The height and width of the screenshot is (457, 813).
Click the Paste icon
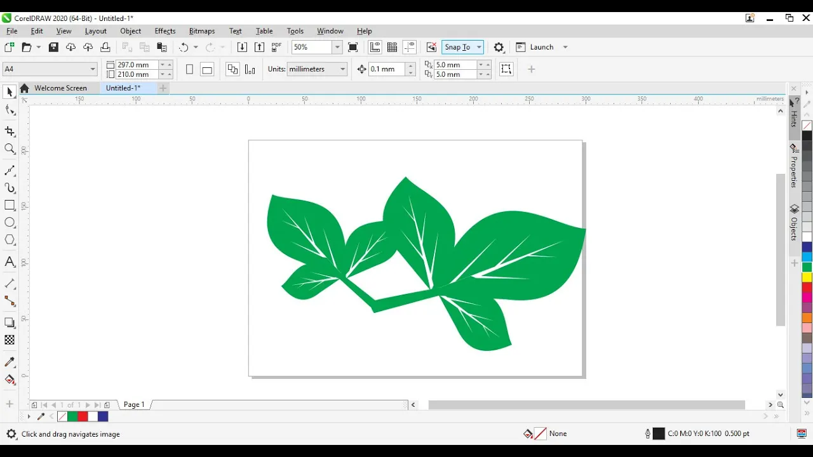[162, 47]
